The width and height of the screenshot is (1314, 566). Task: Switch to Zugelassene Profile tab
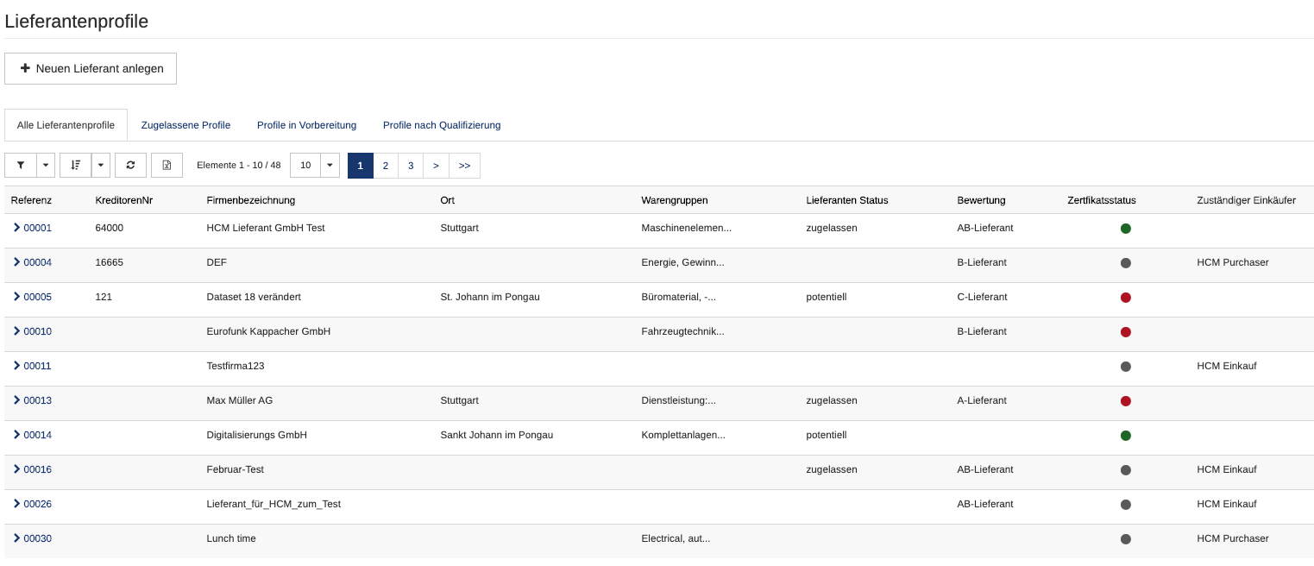(x=185, y=125)
